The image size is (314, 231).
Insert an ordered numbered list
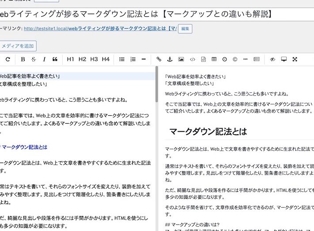[x=133, y=59]
